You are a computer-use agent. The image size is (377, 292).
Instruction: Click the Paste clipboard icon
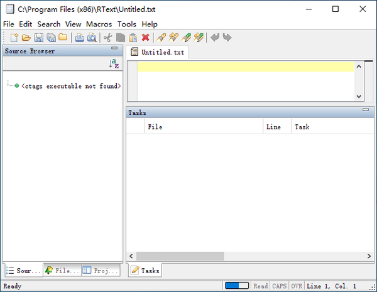coord(133,38)
